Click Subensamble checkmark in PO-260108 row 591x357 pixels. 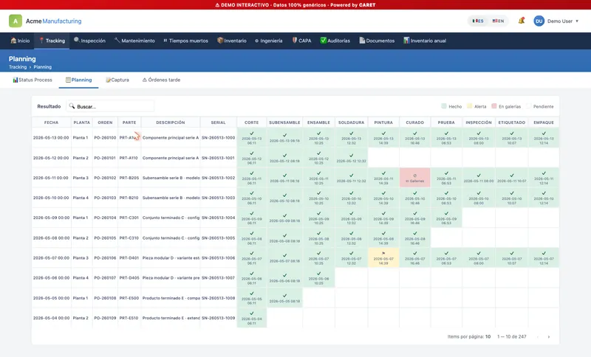coord(285,296)
